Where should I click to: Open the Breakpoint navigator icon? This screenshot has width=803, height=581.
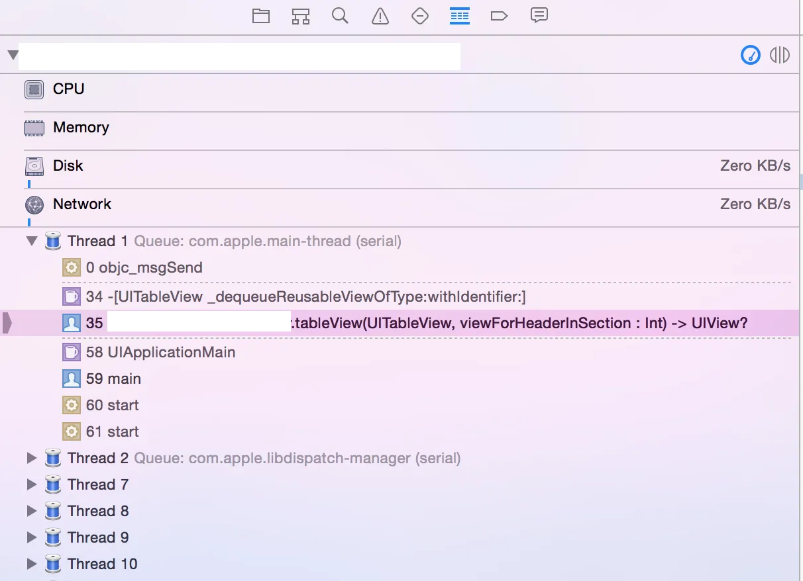pos(499,16)
